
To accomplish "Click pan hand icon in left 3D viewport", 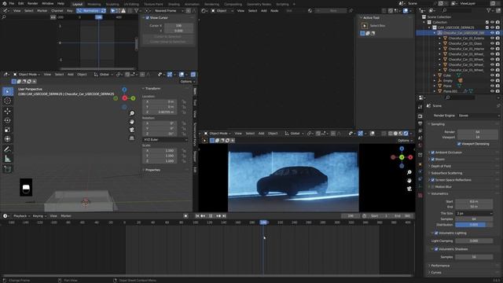I will coord(132,122).
